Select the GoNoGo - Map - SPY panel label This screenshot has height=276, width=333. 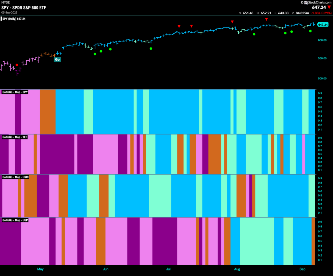(15, 92)
